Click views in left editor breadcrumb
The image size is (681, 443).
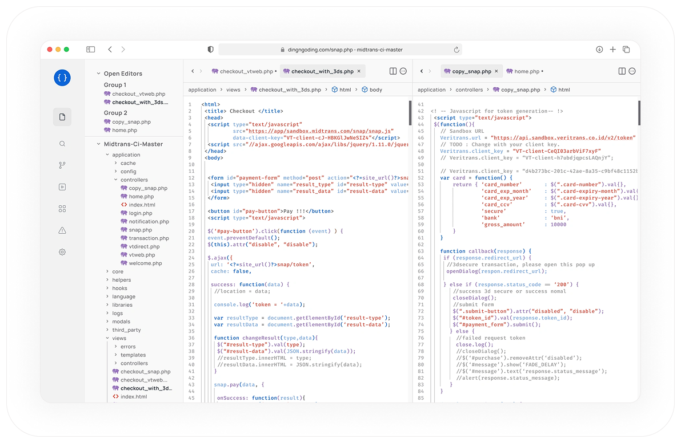click(x=233, y=90)
